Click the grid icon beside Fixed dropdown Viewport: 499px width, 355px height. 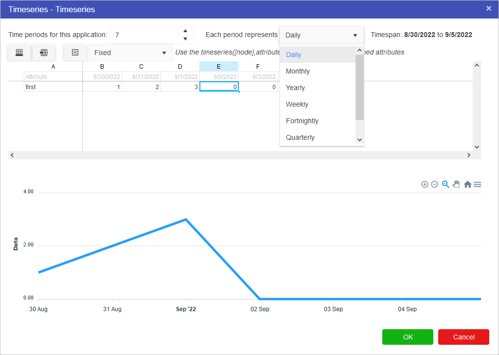tap(75, 53)
